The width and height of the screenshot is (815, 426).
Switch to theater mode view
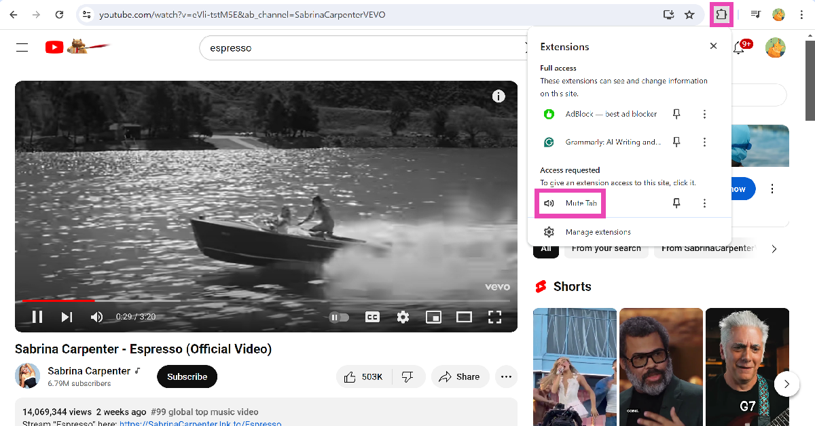pyautogui.click(x=464, y=317)
